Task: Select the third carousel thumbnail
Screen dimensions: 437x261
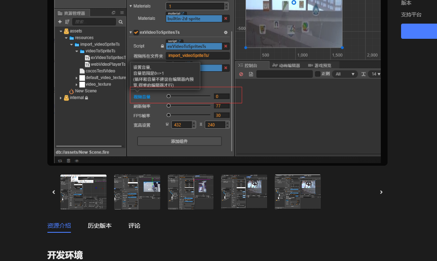Action: coord(191,192)
